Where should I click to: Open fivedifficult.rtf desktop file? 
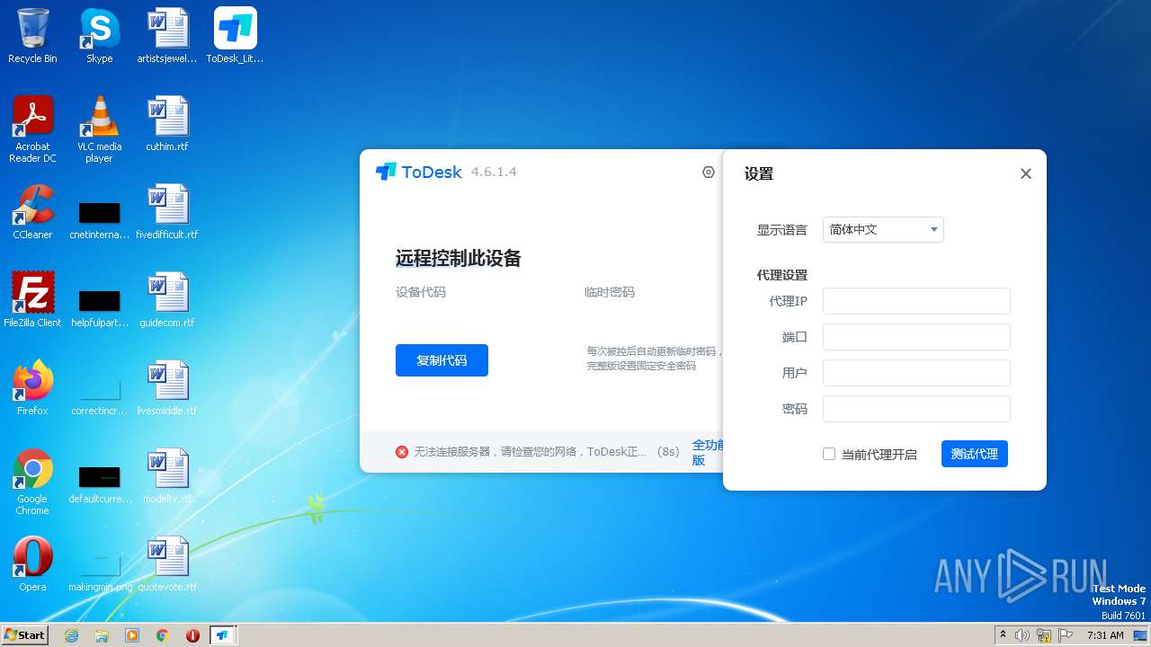coord(167,212)
